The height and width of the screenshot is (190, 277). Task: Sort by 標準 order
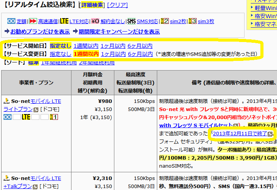coord(33,62)
